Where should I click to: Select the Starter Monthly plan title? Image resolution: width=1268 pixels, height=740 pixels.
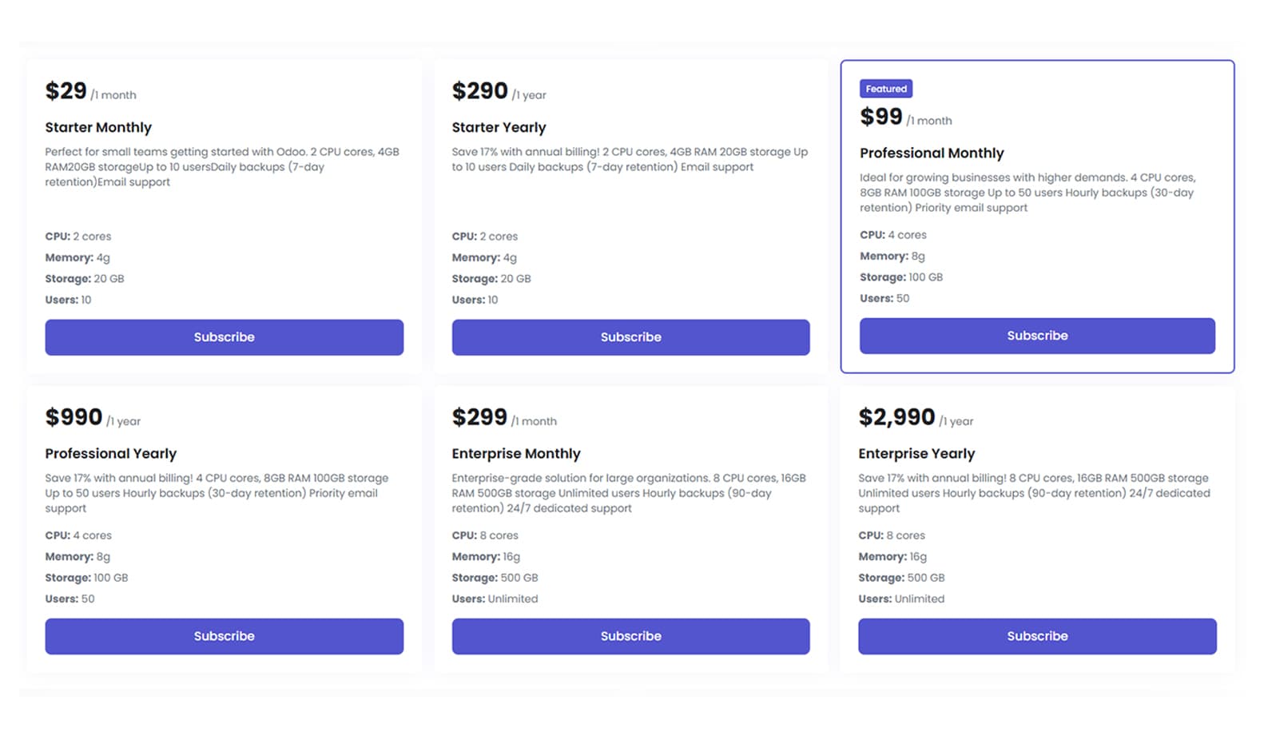coord(98,127)
